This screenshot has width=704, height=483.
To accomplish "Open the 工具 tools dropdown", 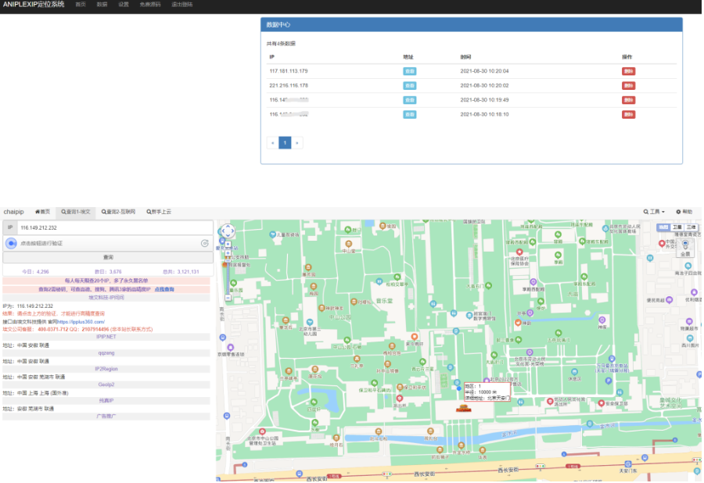I will click(654, 212).
